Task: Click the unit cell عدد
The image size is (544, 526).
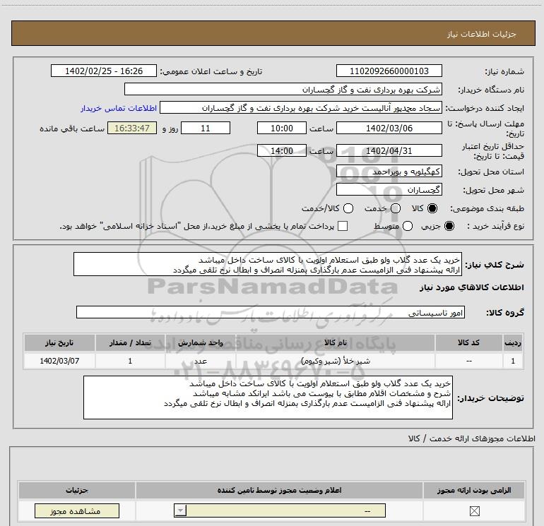Action: point(201,361)
